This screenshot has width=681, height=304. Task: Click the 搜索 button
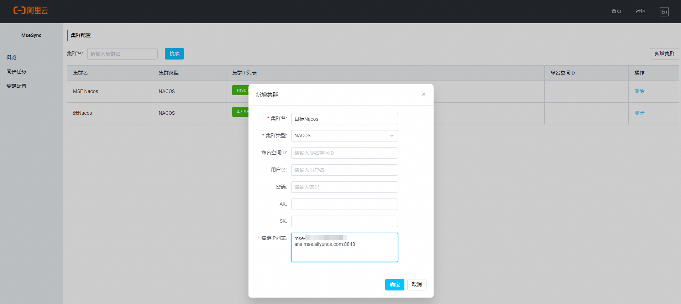174,54
